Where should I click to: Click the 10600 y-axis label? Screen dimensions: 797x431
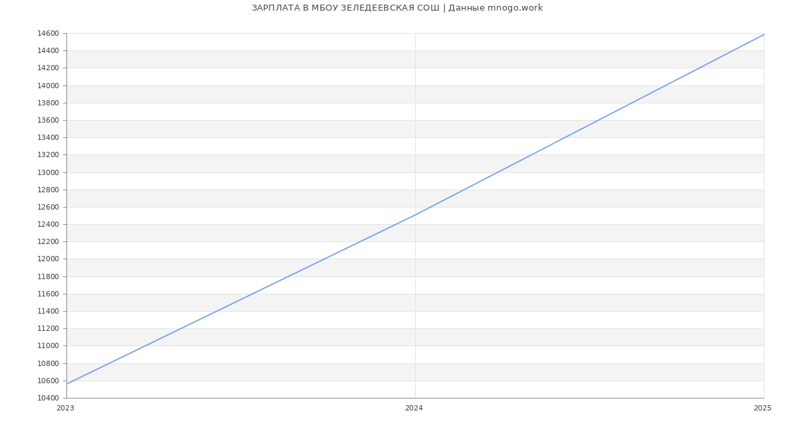pyautogui.click(x=48, y=381)
